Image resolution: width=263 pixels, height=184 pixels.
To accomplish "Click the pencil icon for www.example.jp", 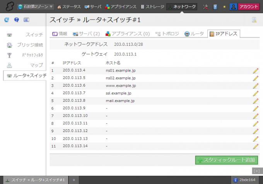I will [255, 85].
